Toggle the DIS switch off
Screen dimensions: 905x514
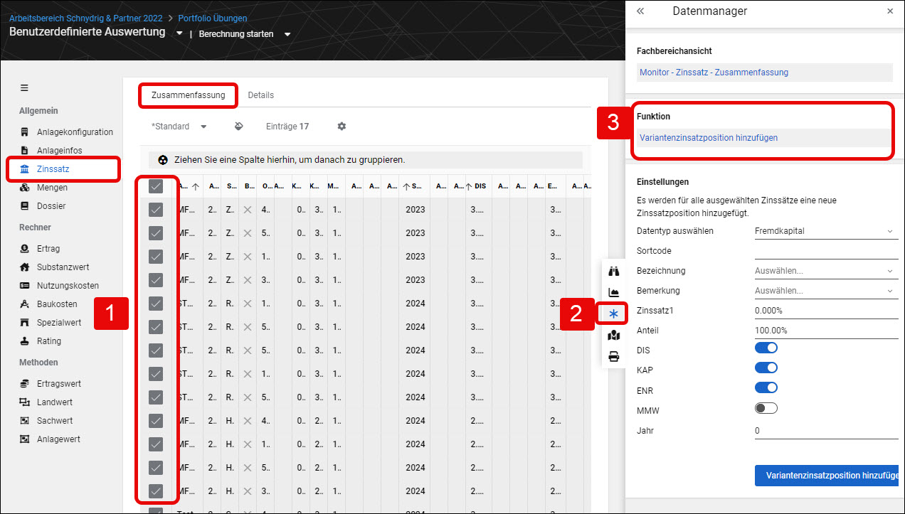coord(766,348)
